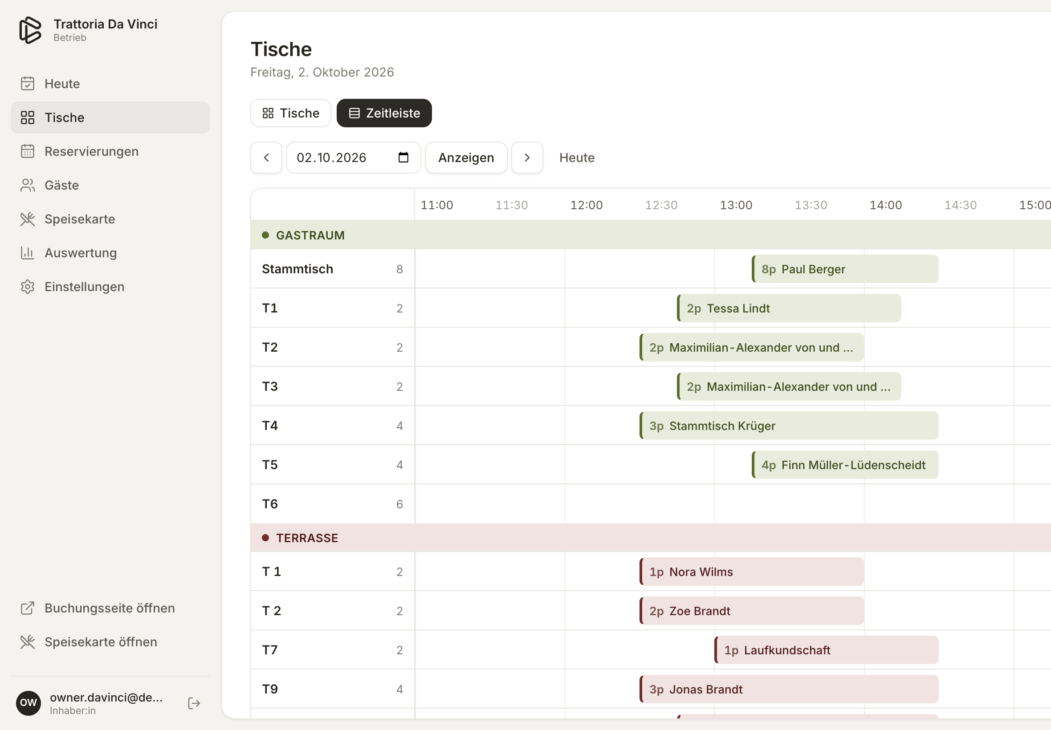Open Tessa Lindt 2p reservation
This screenshot has width=1051, height=730.
click(x=789, y=308)
